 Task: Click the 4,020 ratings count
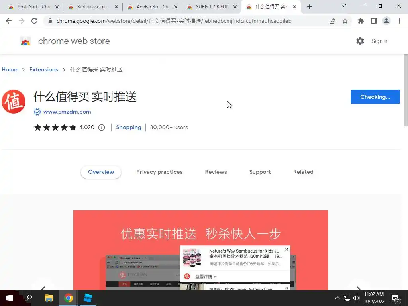pyautogui.click(x=87, y=127)
